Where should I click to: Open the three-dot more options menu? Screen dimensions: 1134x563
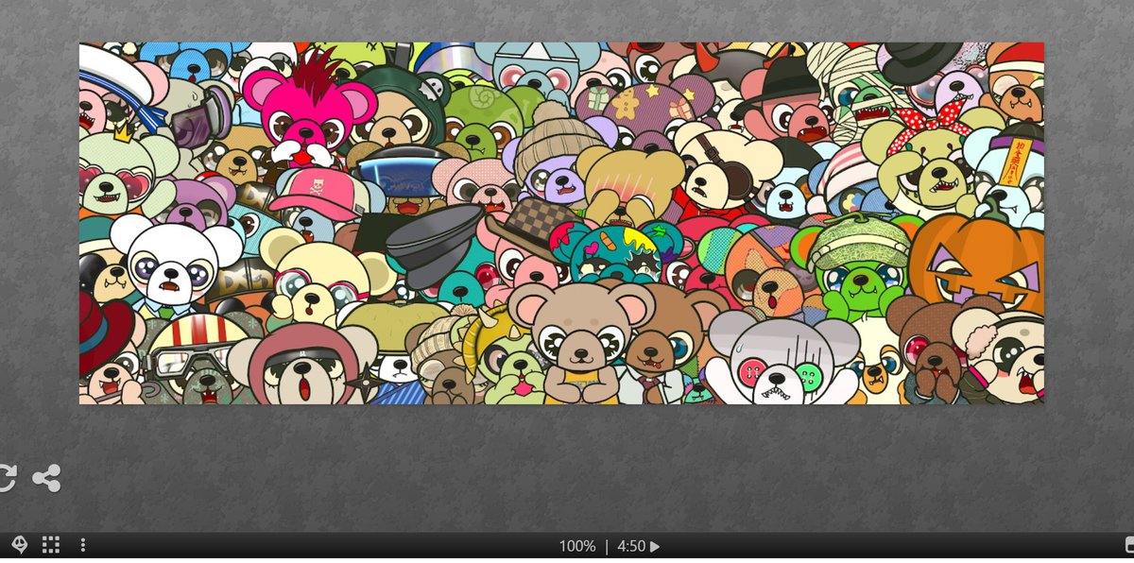(83, 545)
